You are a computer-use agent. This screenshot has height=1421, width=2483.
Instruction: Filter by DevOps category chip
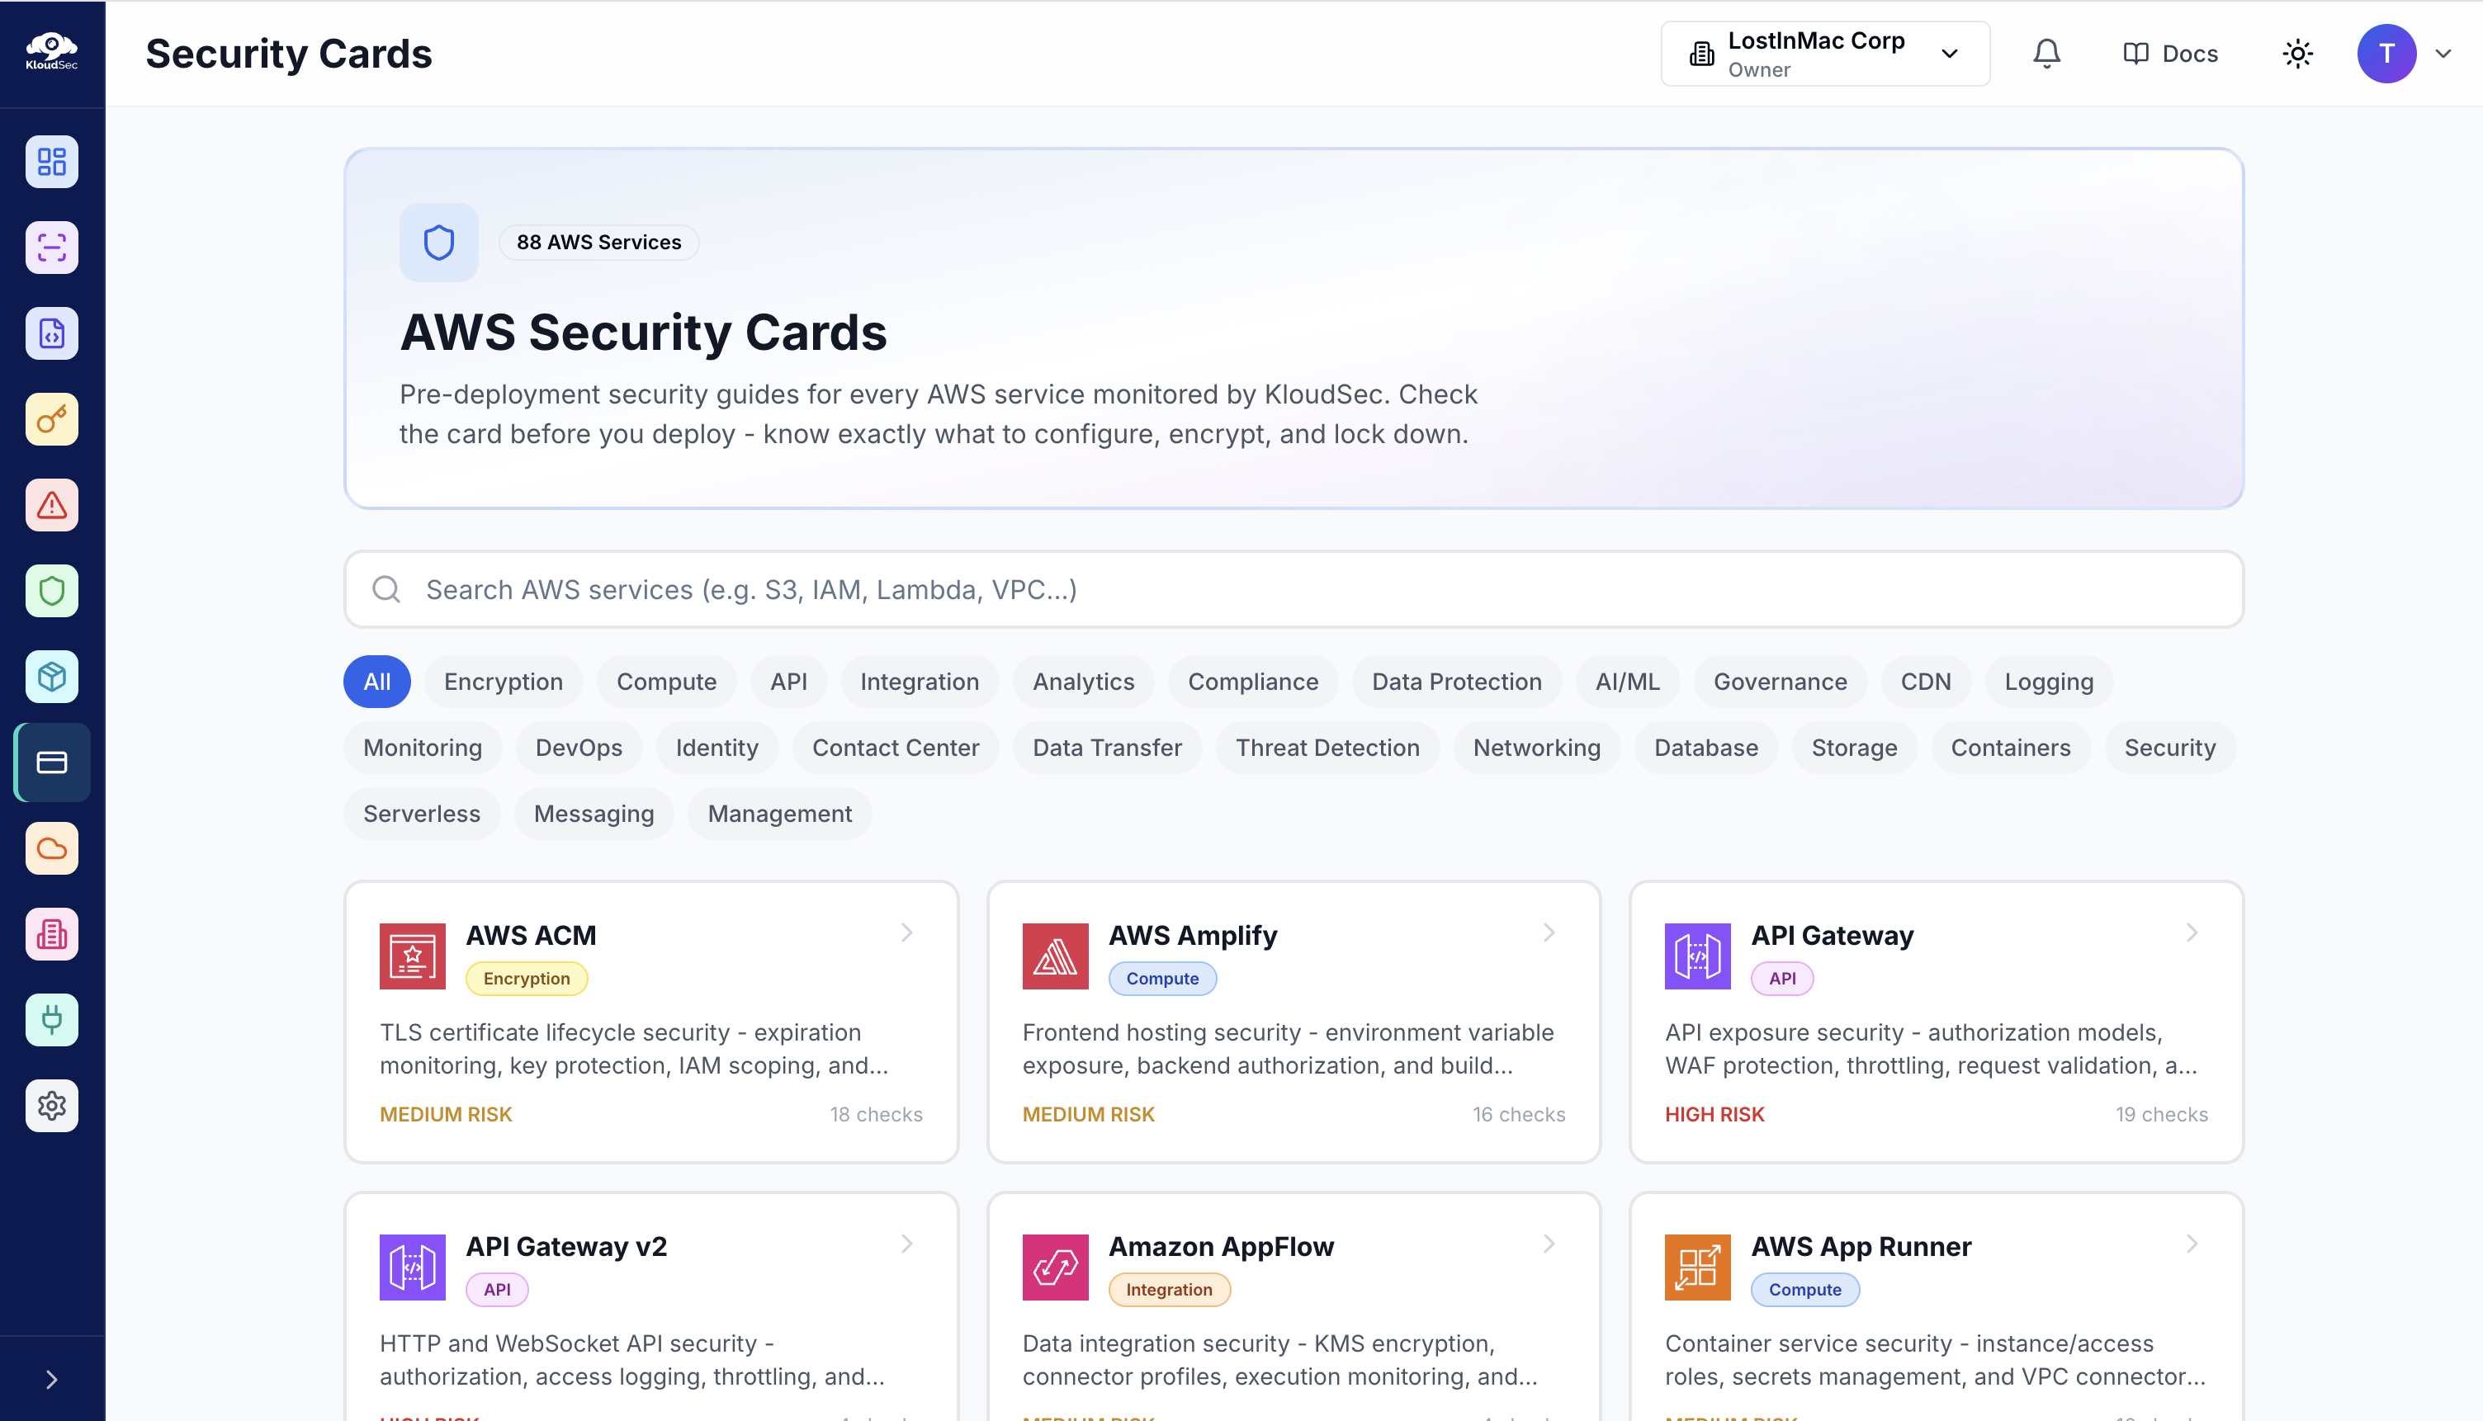pyautogui.click(x=579, y=748)
